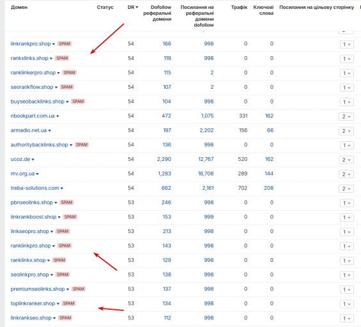Image resolution: width=361 pixels, height=327 pixels.
Task: Click traffic value 520 in ucoz.de row
Action: (x=243, y=159)
